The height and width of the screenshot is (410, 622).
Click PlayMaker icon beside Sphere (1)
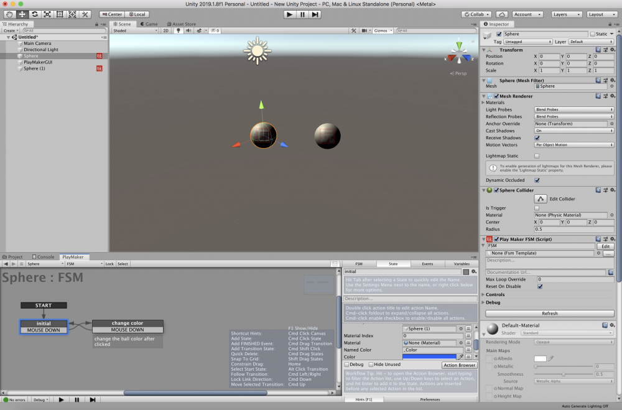99,68
